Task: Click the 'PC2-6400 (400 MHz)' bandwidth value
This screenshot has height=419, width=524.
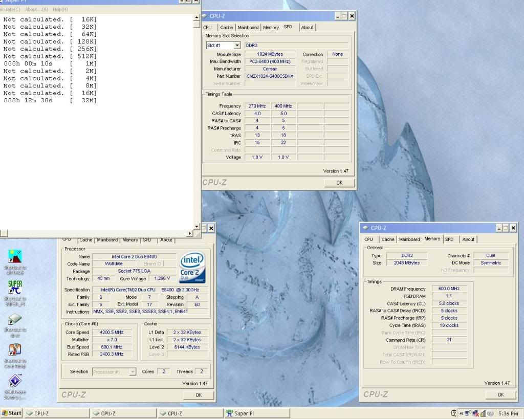Action: point(270,61)
